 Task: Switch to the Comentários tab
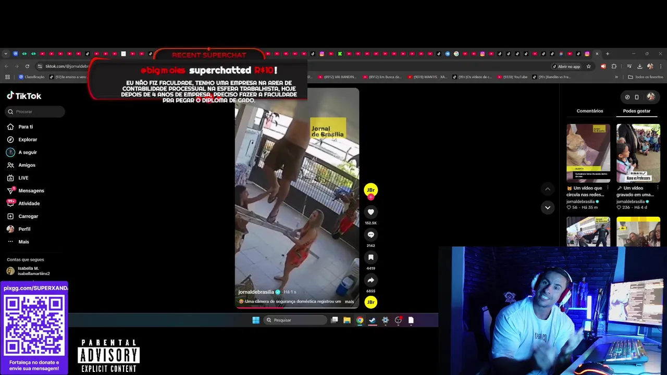590,111
